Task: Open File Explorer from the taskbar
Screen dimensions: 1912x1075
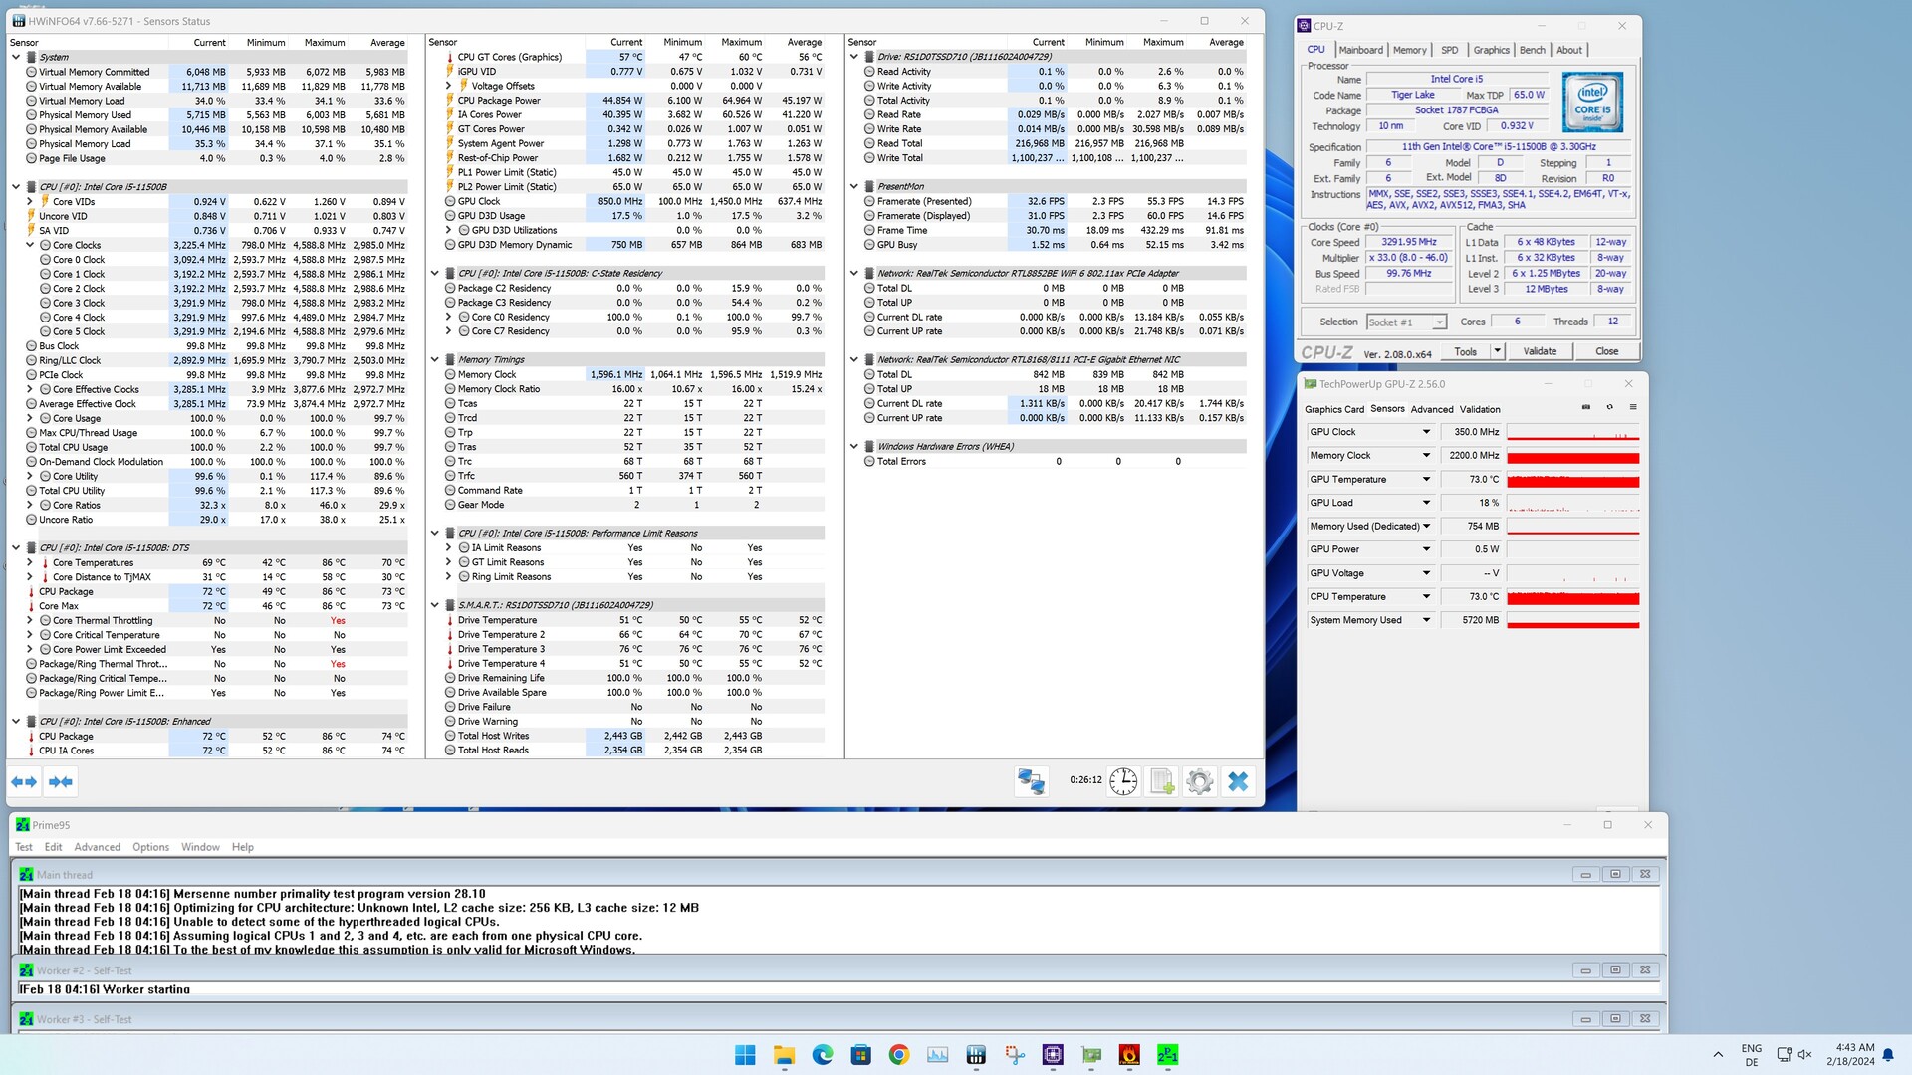Action: click(x=784, y=1055)
